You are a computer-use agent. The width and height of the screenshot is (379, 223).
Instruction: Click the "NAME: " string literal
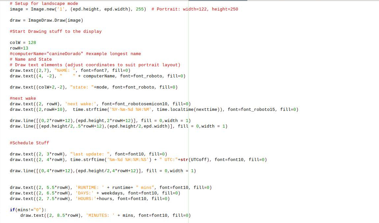click(x=65, y=71)
